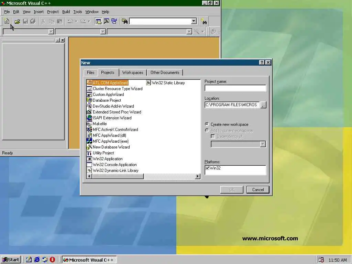Select DevStudio Add-in Wizard
This screenshot has height=264, width=352.
[110, 106]
